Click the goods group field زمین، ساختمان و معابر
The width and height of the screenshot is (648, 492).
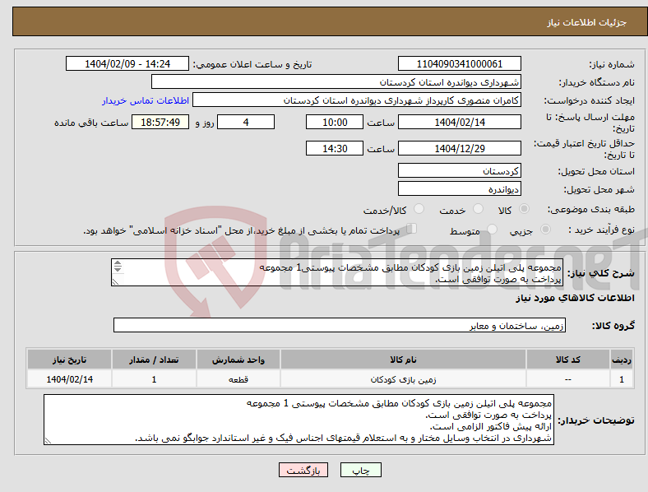click(x=340, y=325)
